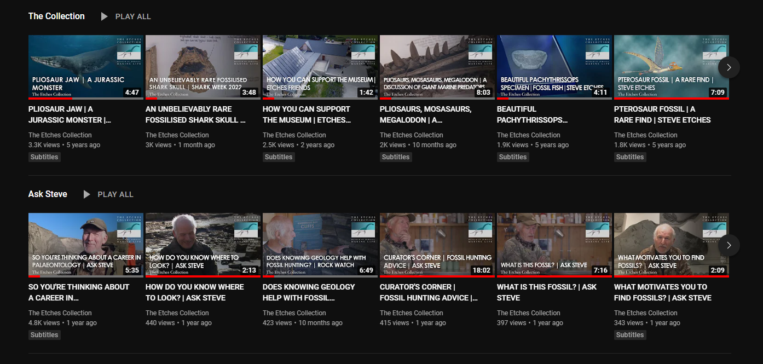Click Subtitles badge under What Motivates You video
The width and height of the screenshot is (763, 364).
click(x=630, y=335)
